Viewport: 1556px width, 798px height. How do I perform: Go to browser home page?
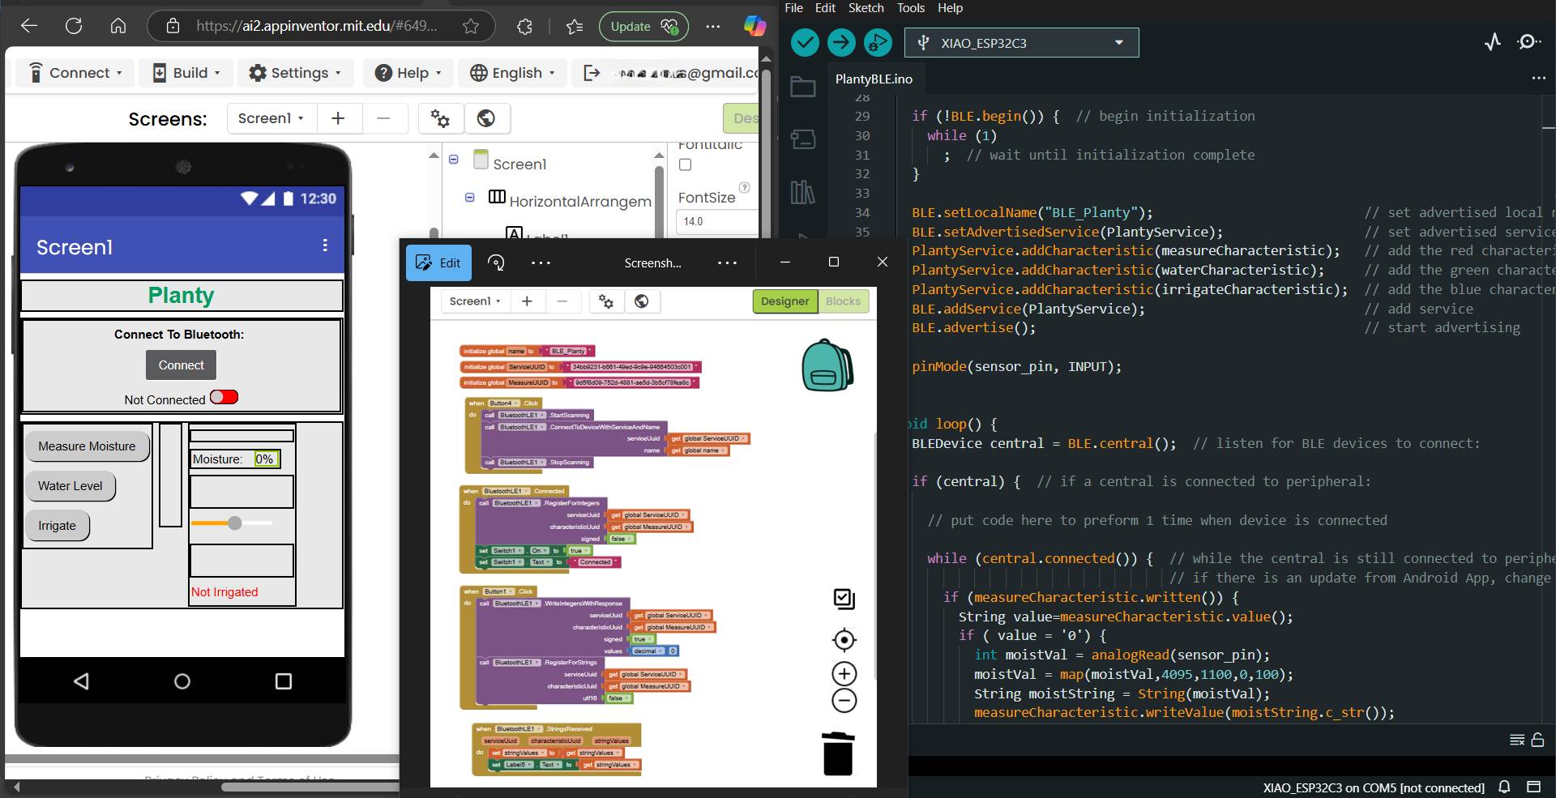coord(118,26)
